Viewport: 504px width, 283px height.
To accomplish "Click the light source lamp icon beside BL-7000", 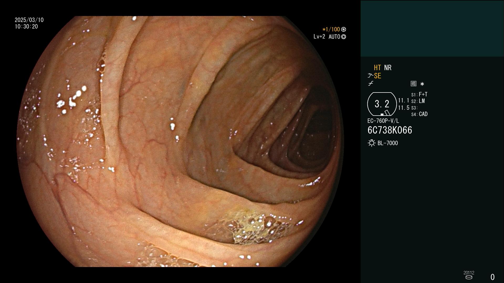I will [x=371, y=143].
